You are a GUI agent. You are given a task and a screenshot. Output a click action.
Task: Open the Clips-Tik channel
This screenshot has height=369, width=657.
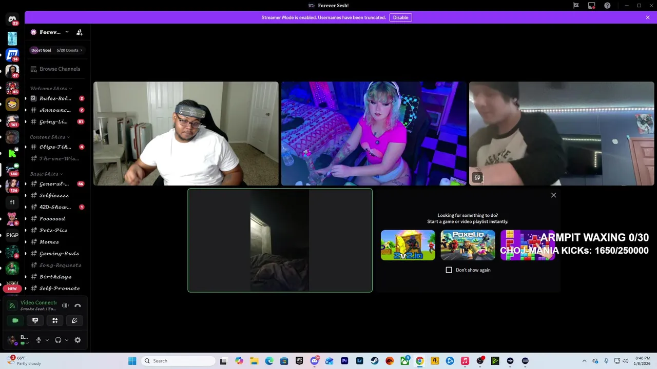point(56,147)
